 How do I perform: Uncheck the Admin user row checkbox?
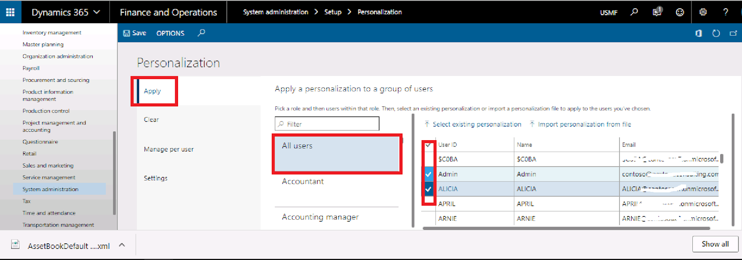click(429, 174)
